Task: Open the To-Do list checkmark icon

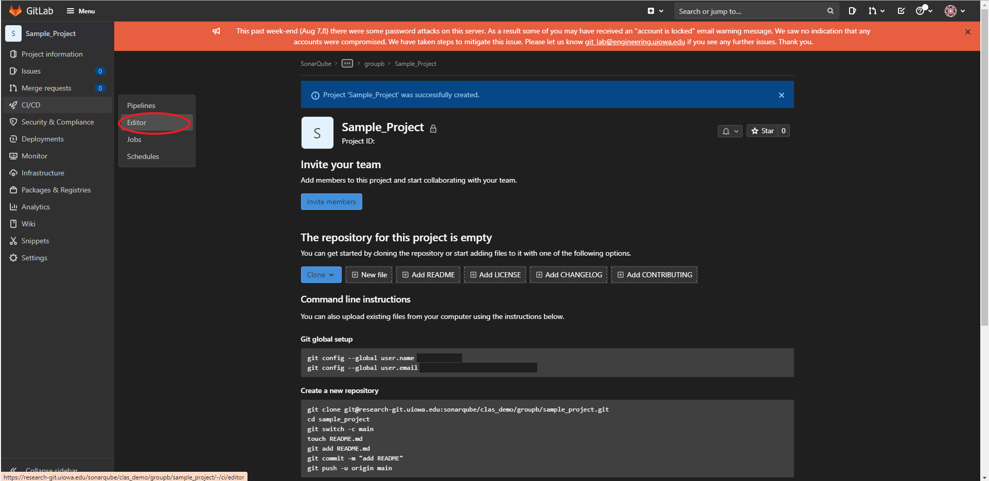Action: pos(901,11)
